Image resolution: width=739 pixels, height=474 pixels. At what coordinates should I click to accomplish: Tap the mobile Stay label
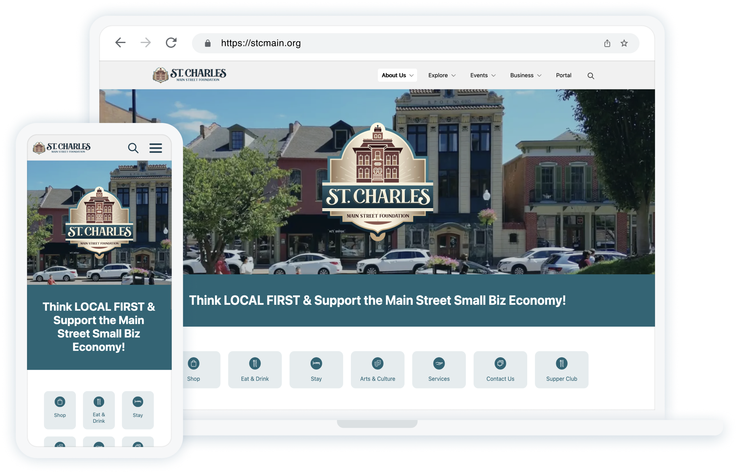pyautogui.click(x=138, y=415)
